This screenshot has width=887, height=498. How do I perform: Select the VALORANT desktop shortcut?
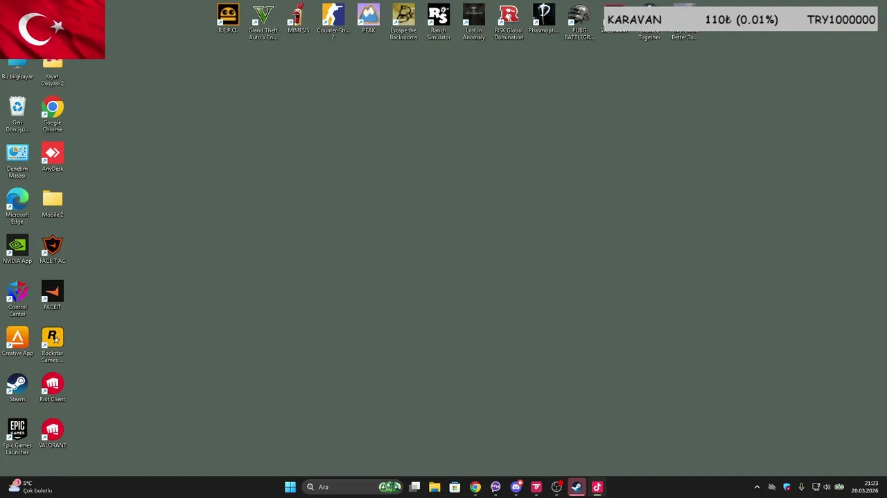52,434
